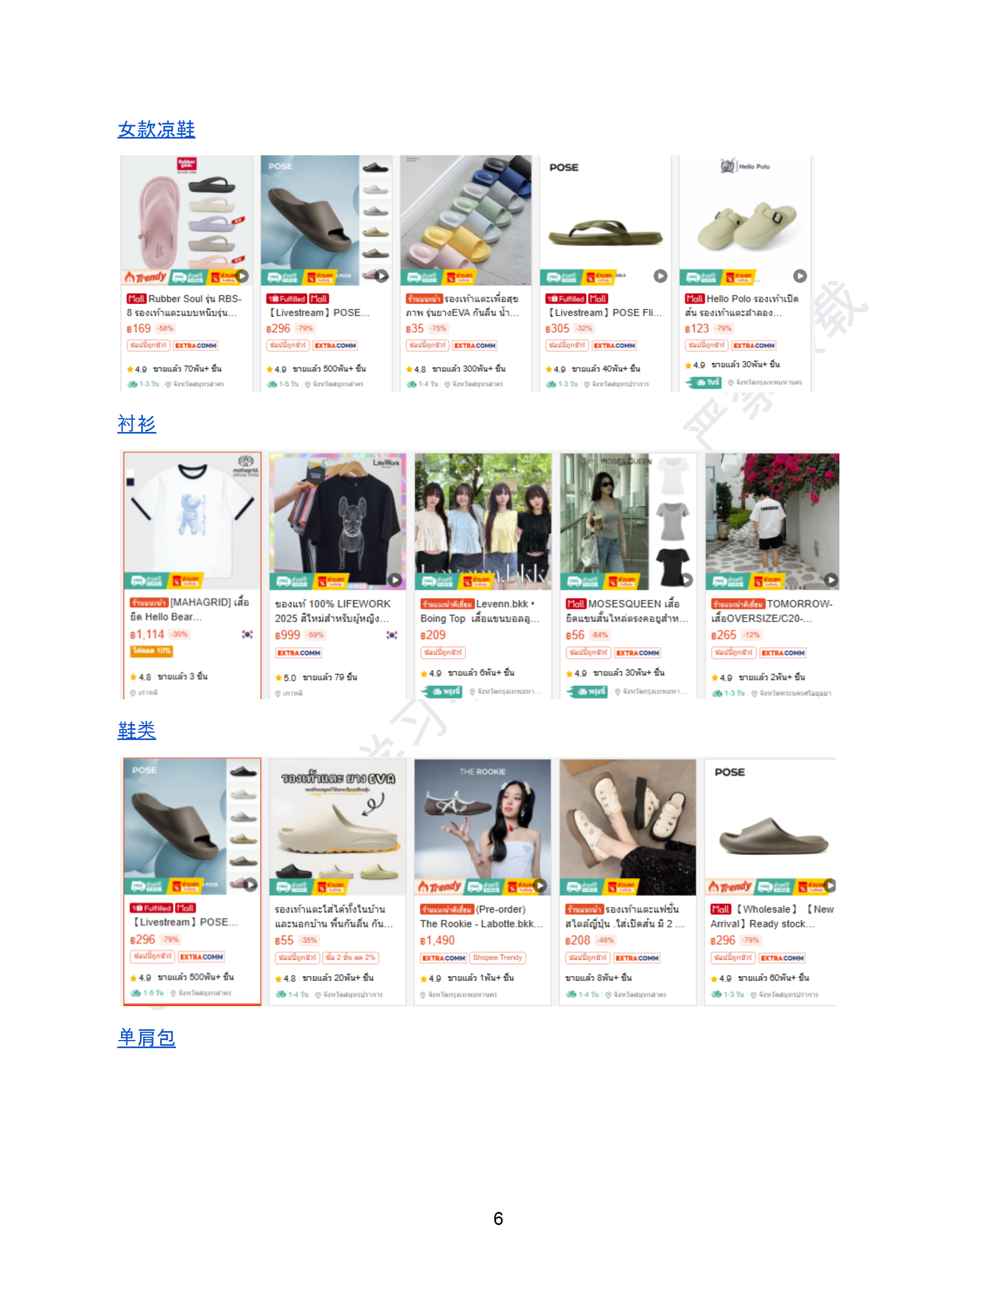
Task: Click EXTRA COMM tag on ฿35 EVA slippers
Action: tap(475, 345)
